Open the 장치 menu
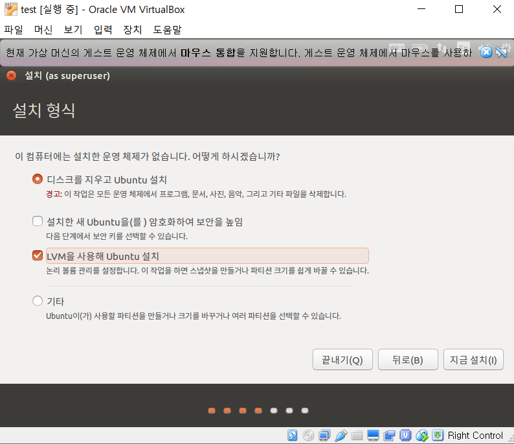Viewport: 514px width, 444px height. coord(133,30)
